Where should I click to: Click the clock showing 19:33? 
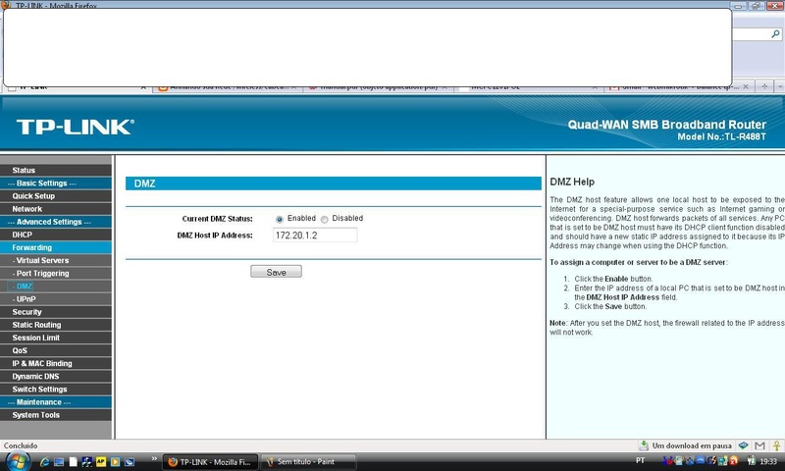tap(768, 461)
